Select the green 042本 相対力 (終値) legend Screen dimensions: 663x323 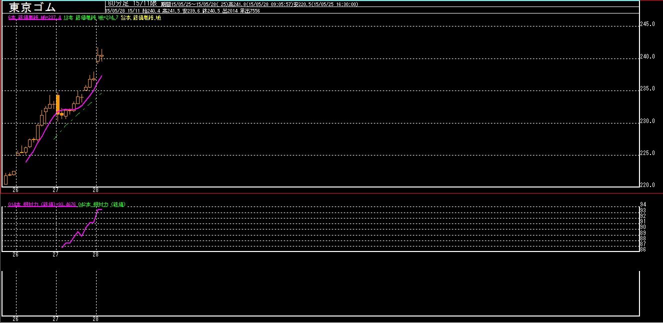(x=102, y=204)
